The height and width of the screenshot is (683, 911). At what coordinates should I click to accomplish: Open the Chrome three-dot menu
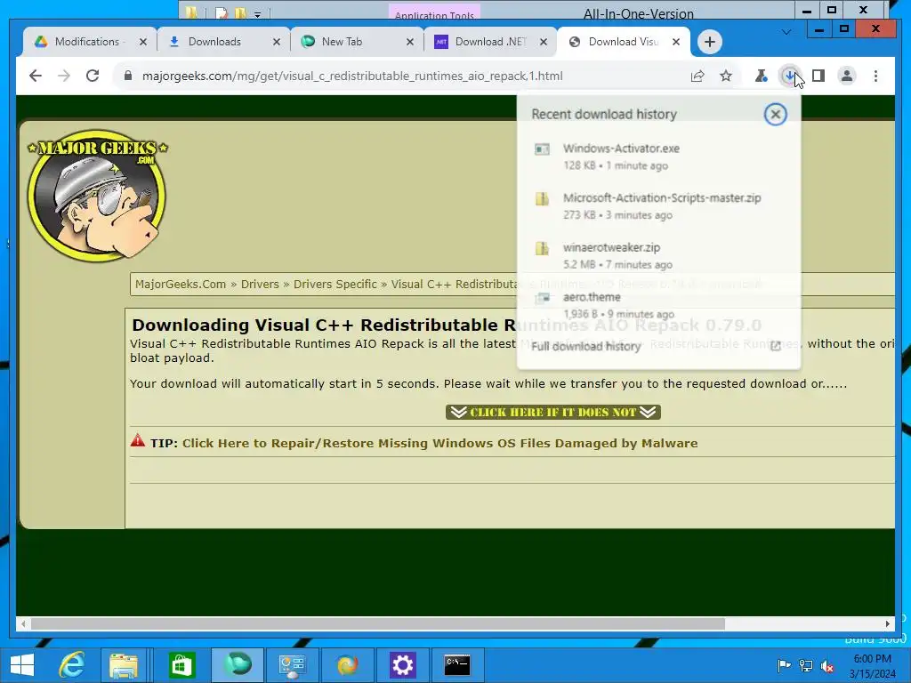coord(875,76)
